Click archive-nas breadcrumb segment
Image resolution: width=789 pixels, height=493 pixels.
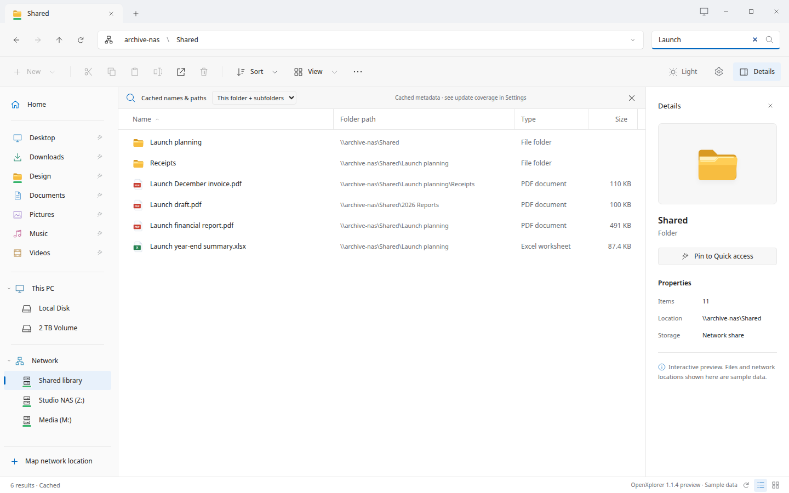142,40
